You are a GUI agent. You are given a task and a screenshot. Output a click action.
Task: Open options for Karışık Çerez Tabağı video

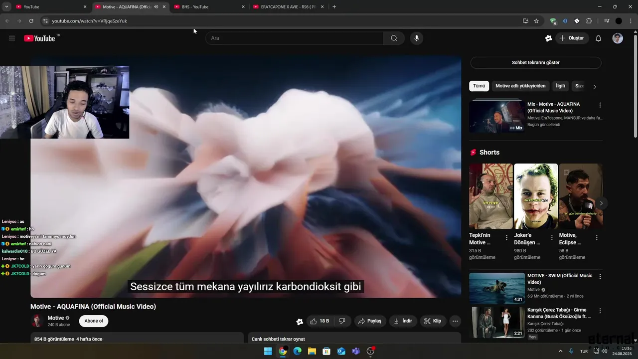click(x=600, y=311)
